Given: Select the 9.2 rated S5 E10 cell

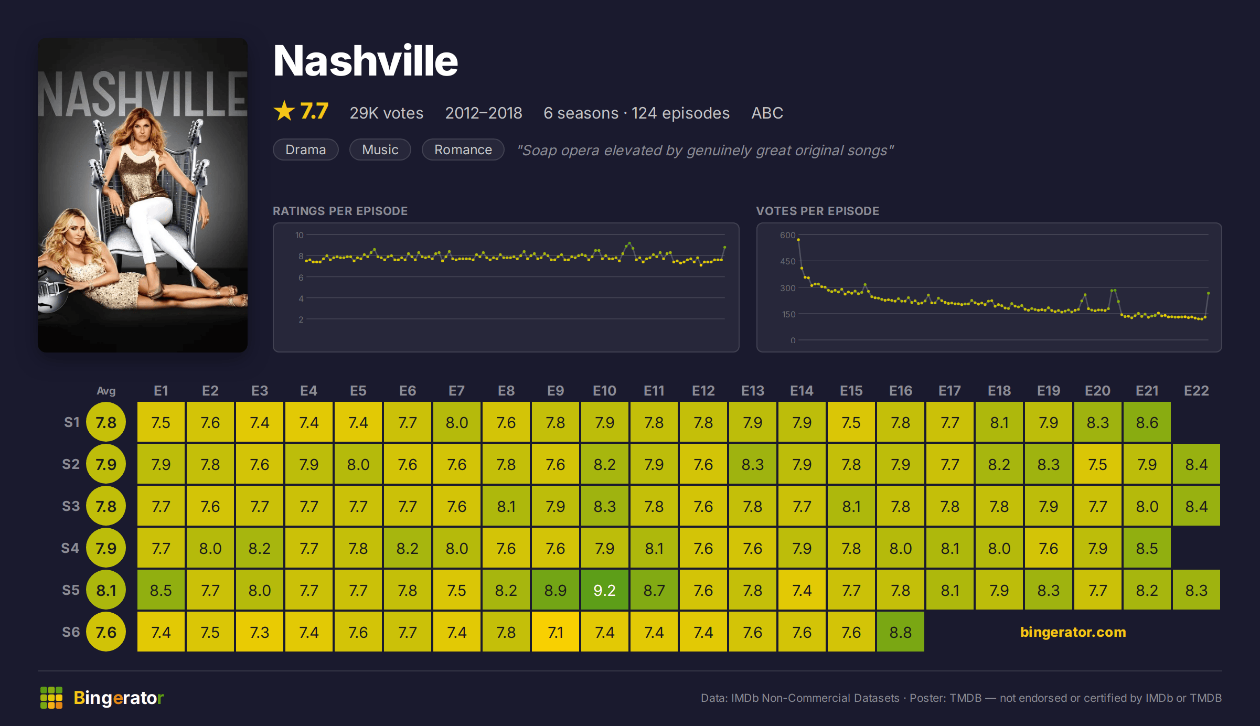Looking at the screenshot, I should (605, 590).
